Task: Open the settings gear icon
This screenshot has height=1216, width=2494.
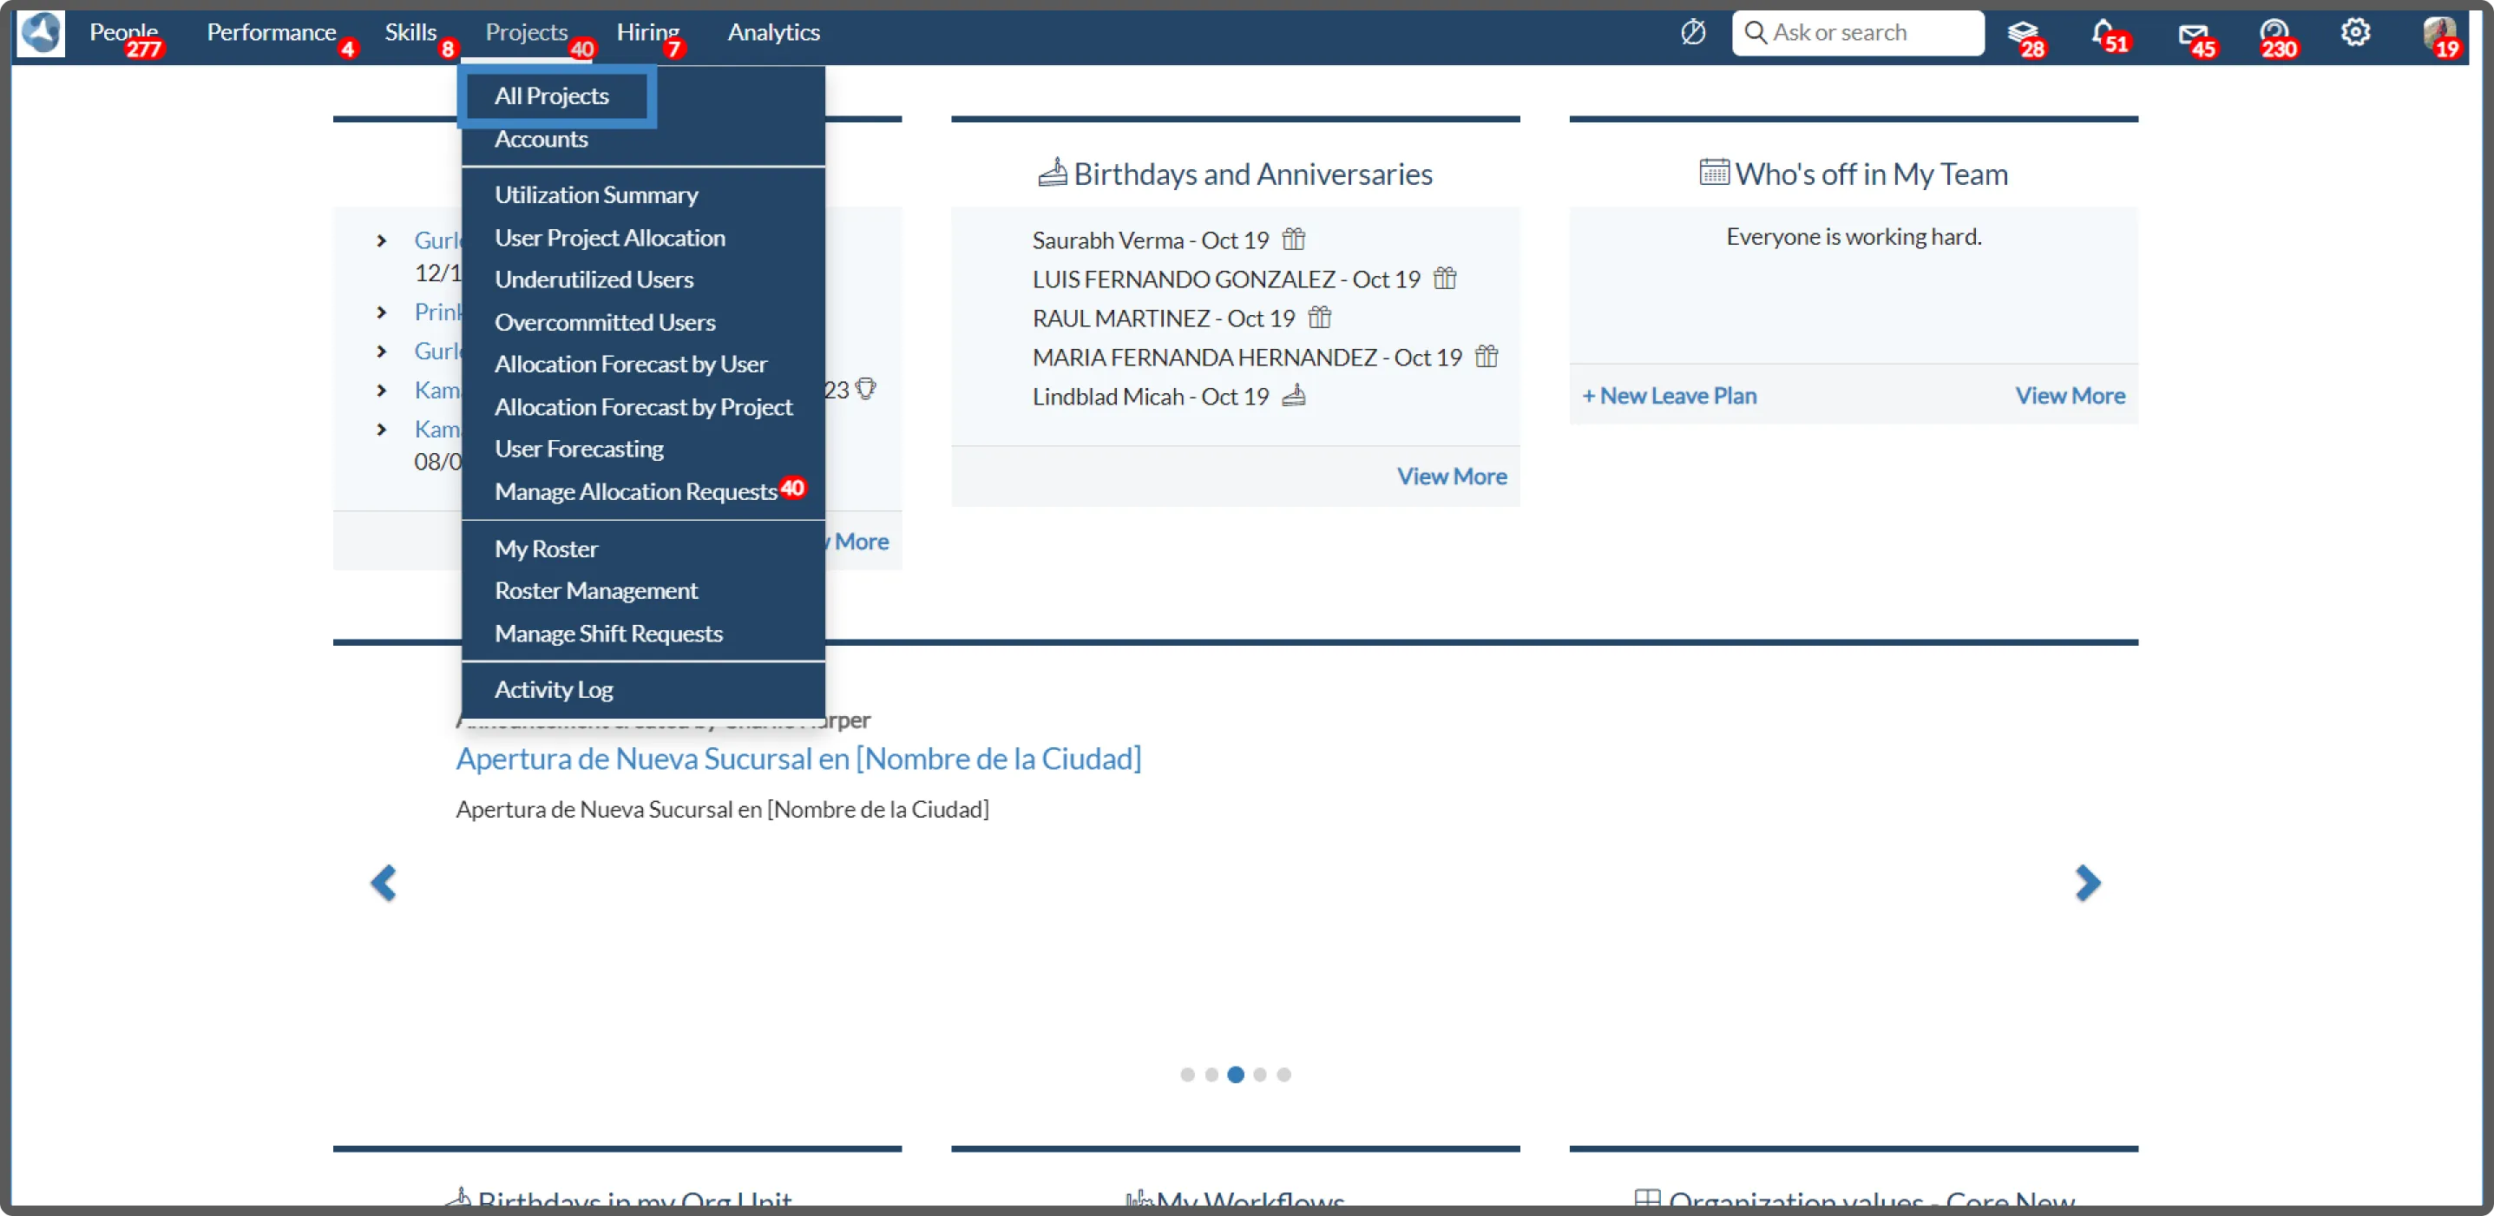Action: pyautogui.click(x=2354, y=33)
